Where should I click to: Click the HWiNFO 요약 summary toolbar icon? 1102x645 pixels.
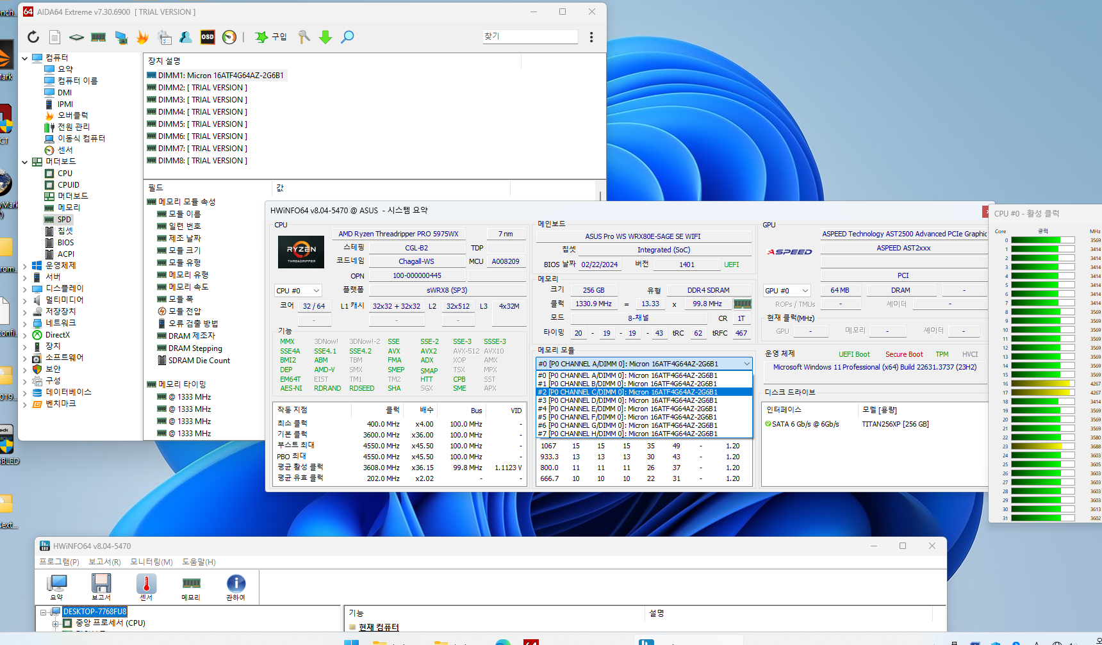pos(57,587)
